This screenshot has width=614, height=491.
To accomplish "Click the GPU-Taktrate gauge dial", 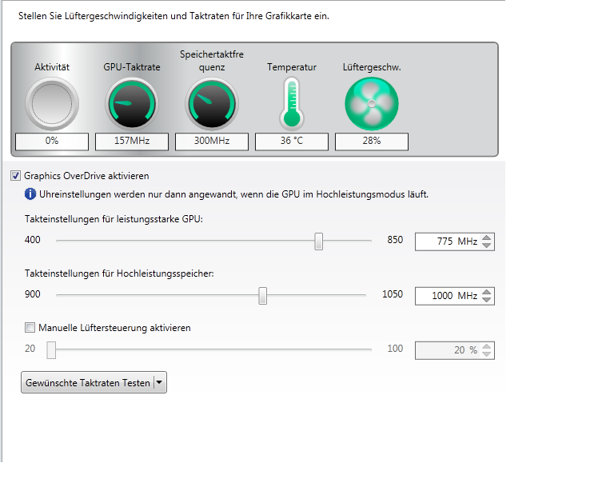I will pos(132,104).
